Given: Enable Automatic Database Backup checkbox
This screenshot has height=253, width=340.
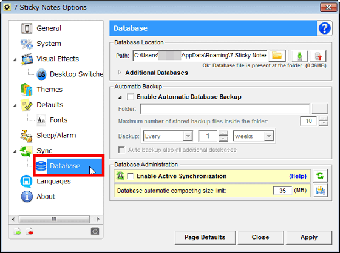Looking at the screenshot, I should pos(131,97).
